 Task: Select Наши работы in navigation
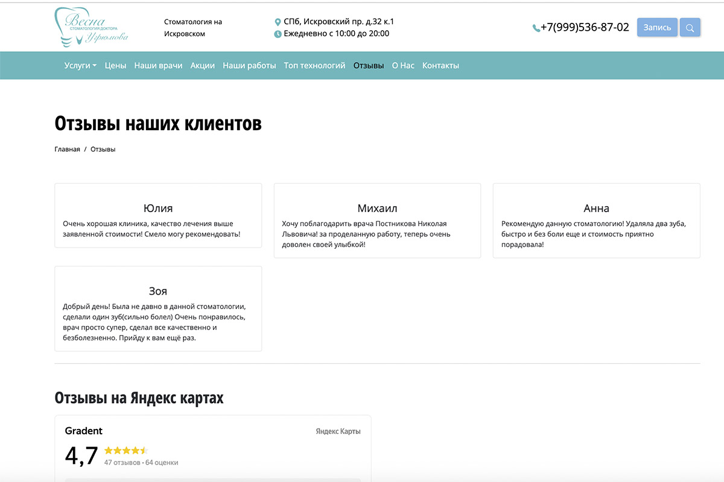(x=249, y=65)
